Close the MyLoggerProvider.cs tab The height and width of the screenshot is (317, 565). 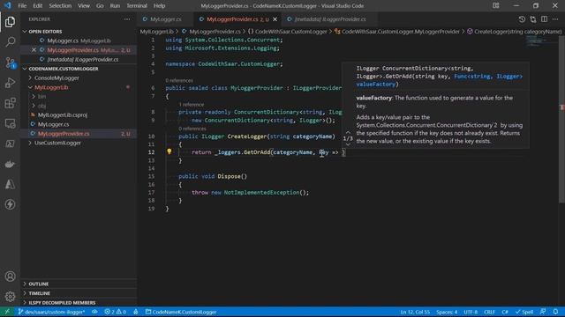click(275, 19)
